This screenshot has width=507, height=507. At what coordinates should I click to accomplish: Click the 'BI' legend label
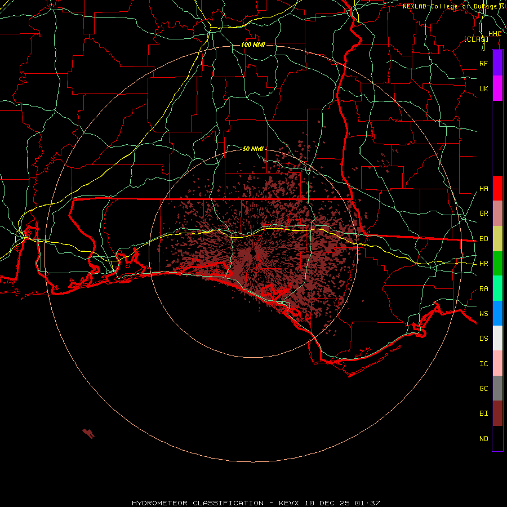[x=483, y=413]
